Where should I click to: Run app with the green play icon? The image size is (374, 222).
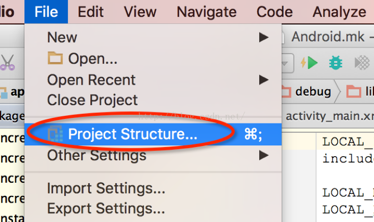[x=309, y=63]
